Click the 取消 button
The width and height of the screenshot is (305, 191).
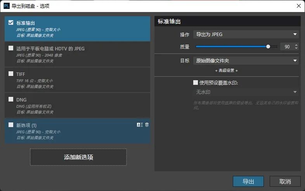(x=285, y=181)
